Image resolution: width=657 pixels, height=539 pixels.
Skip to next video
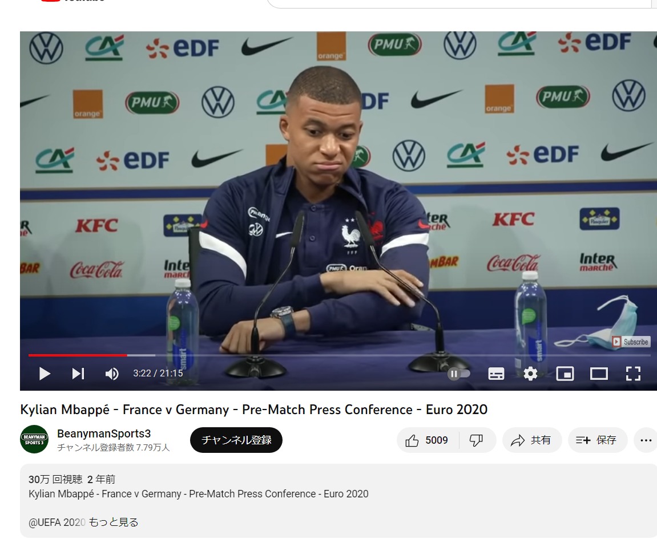(x=78, y=374)
